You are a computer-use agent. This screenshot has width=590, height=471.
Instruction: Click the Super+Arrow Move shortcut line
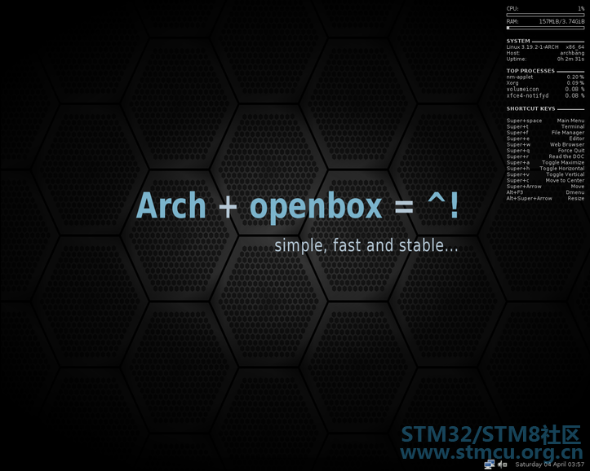[545, 187]
